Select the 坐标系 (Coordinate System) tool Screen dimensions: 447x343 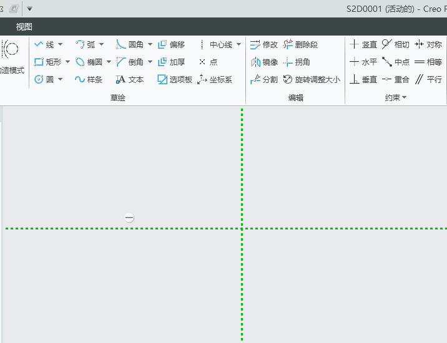click(x=215, y=79)
